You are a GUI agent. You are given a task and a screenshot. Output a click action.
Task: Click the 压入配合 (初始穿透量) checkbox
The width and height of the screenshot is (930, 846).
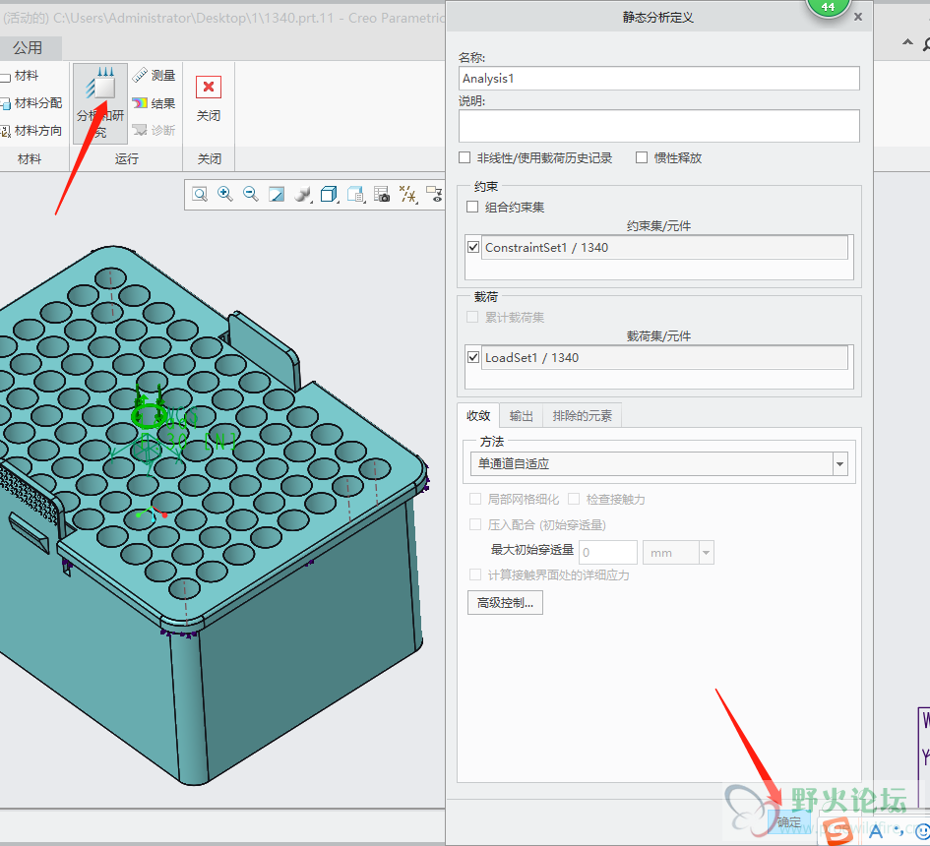(x=475, y=524)
